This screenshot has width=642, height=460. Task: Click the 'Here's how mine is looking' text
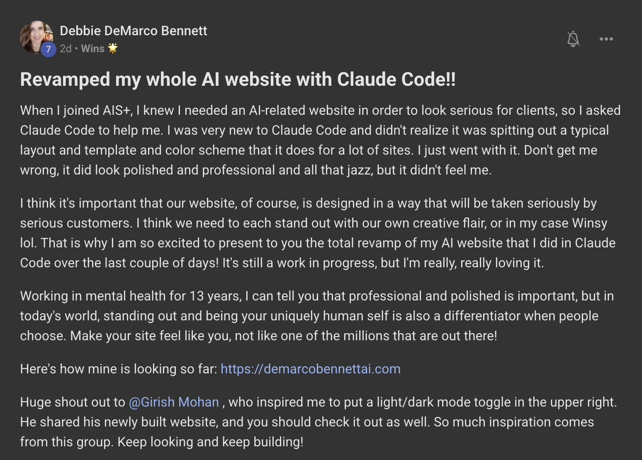point(119,369)
